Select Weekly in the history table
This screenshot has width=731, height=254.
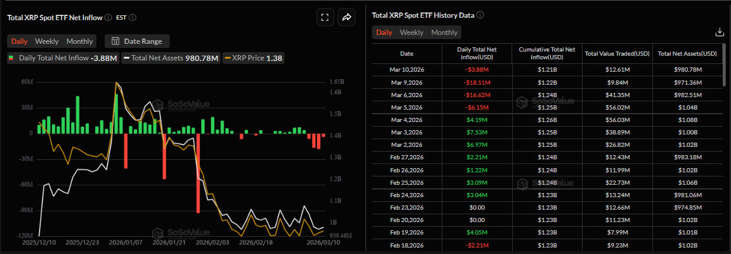pos(412,33)
